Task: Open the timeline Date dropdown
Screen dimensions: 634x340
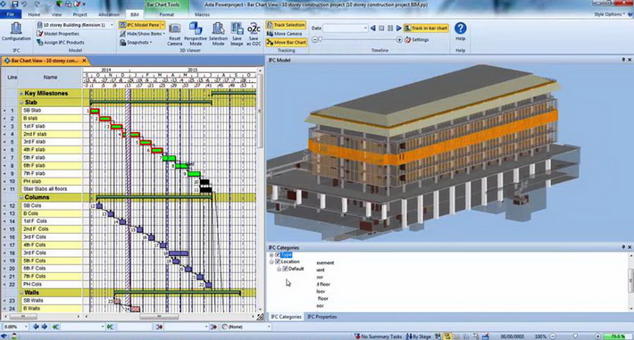Action: (x=365, y=29)
